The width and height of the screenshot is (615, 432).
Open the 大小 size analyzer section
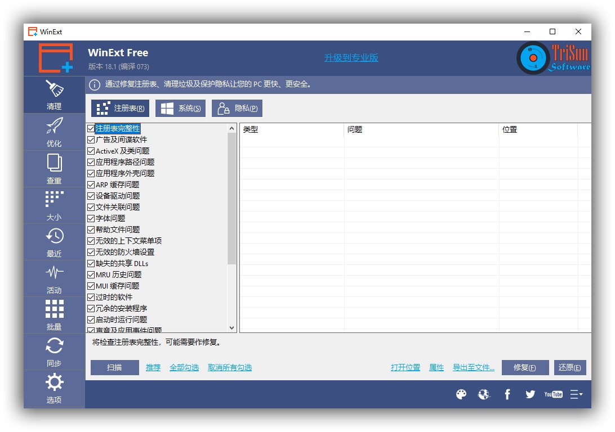(54, 206)
